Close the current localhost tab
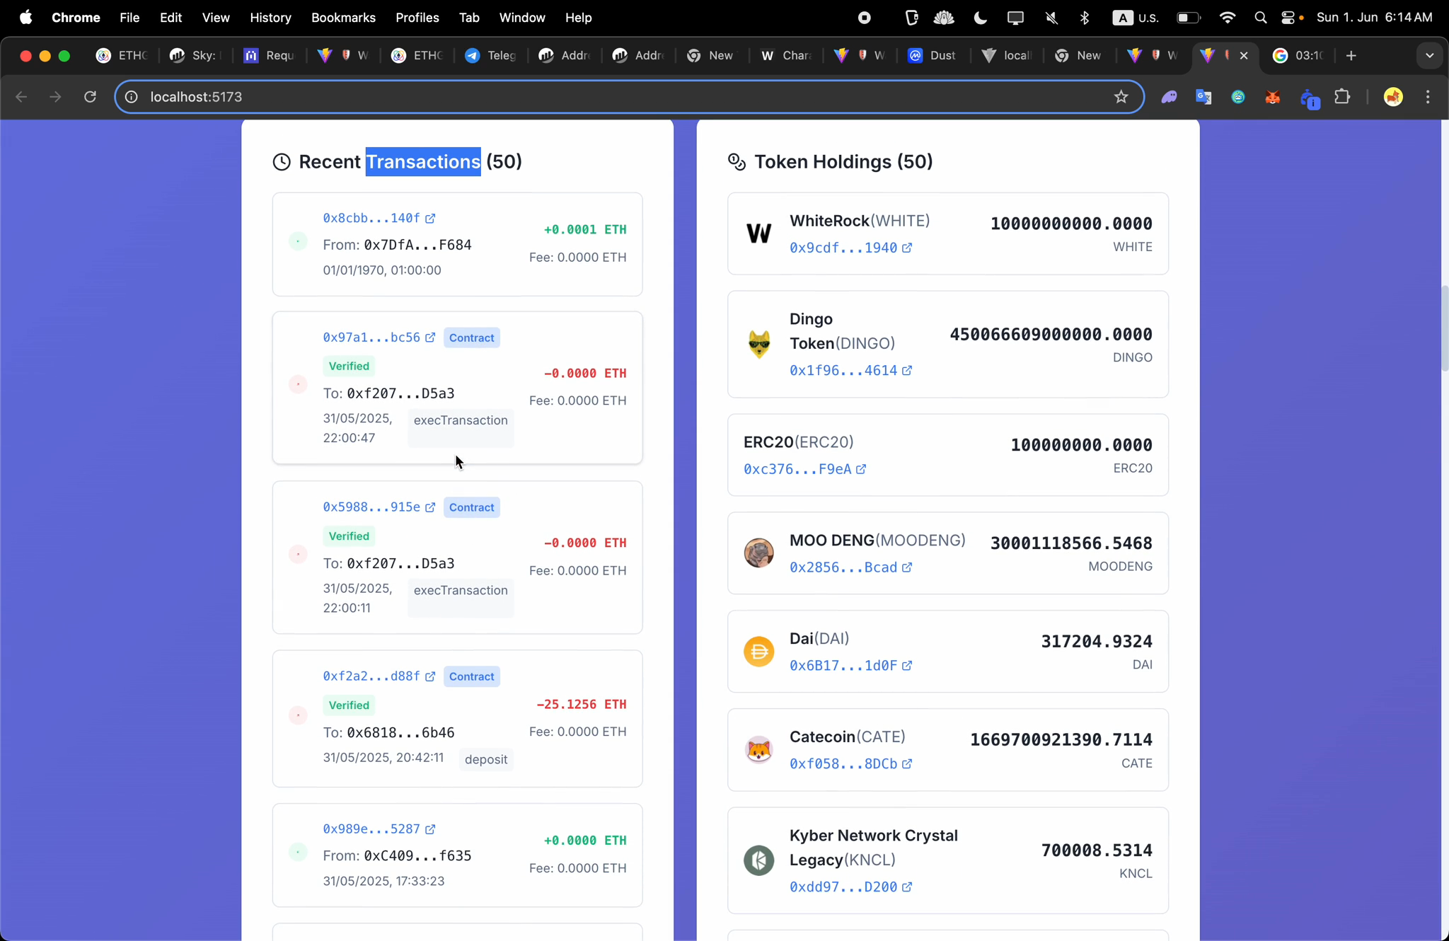The image size is (1449, 941). pyautogui.click(x=1244, y=55)
